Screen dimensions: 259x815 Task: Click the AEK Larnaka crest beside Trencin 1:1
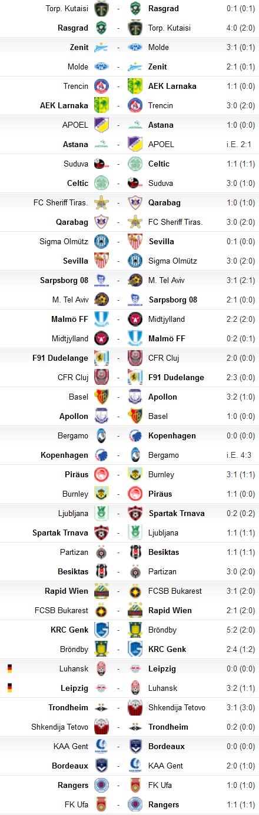[x=135, y=86]
